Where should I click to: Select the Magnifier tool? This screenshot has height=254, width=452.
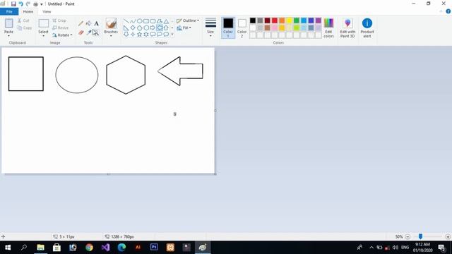click(96, 32)
